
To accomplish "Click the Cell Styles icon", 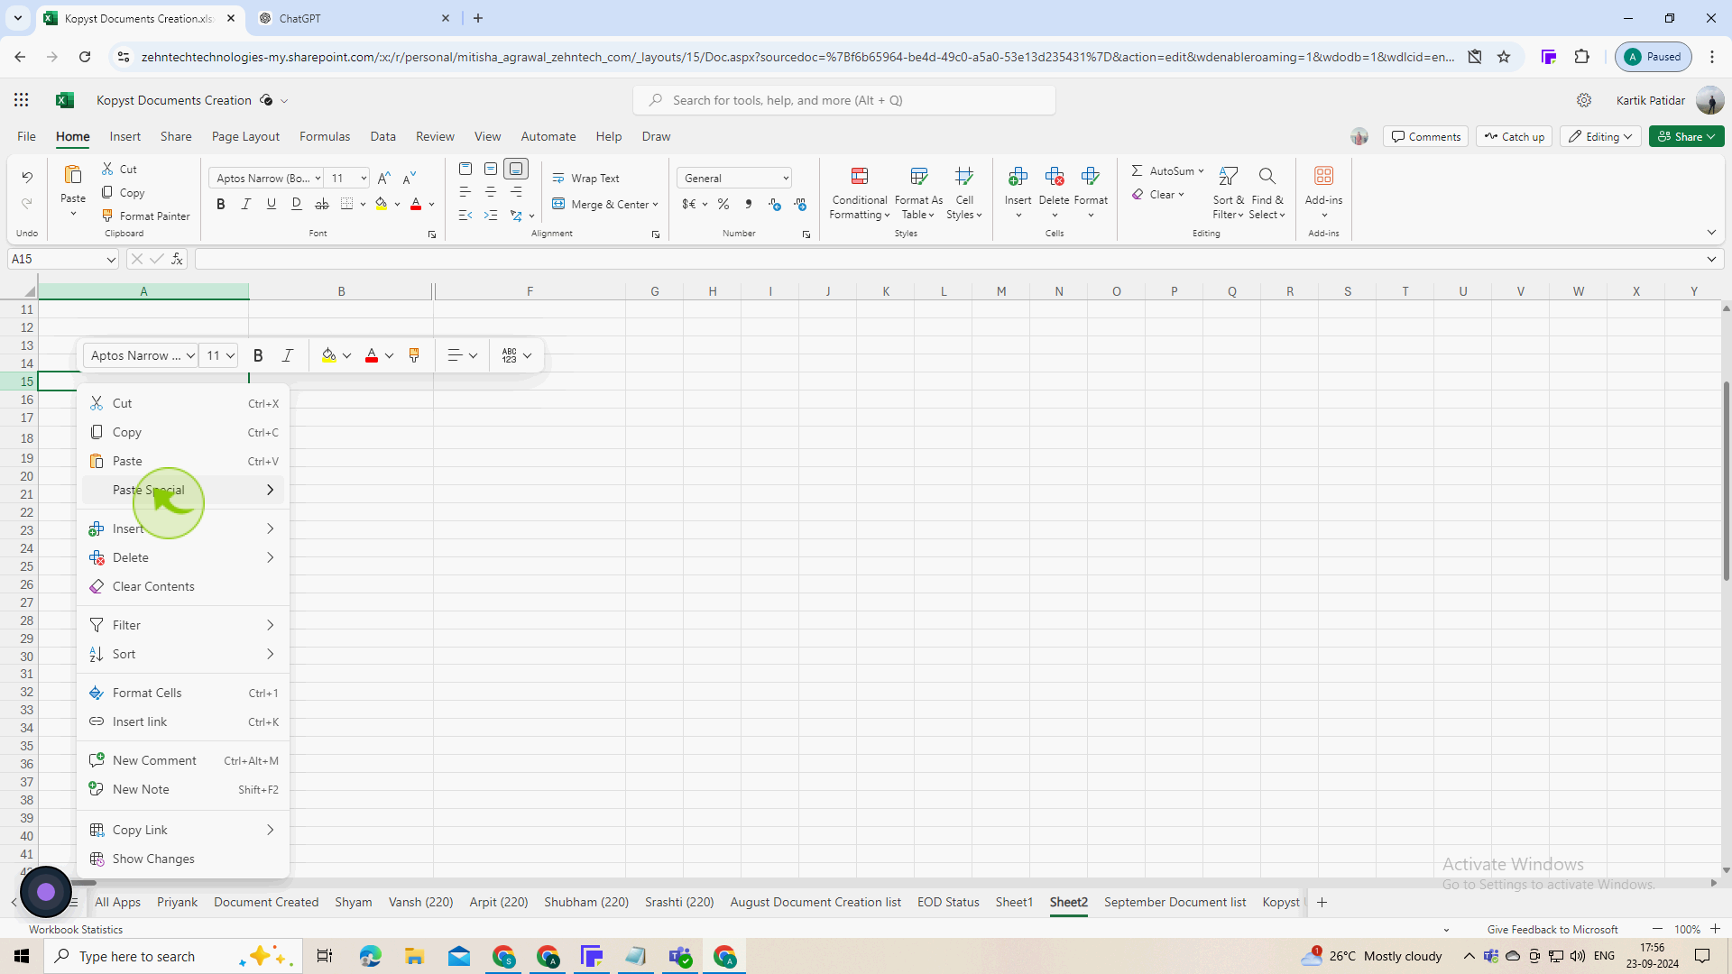I will click(x=964, y=176).
